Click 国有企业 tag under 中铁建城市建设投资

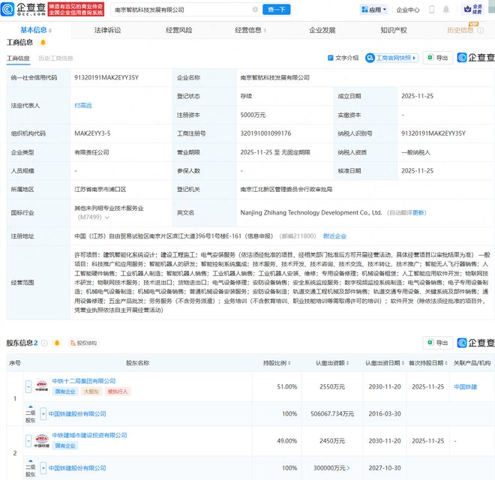65,445
